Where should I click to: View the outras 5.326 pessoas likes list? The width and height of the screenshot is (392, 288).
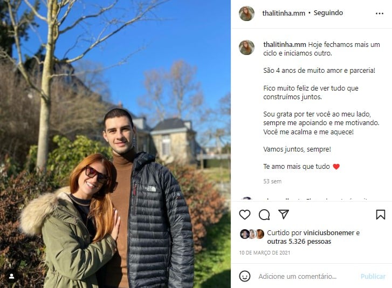point(299,242)
